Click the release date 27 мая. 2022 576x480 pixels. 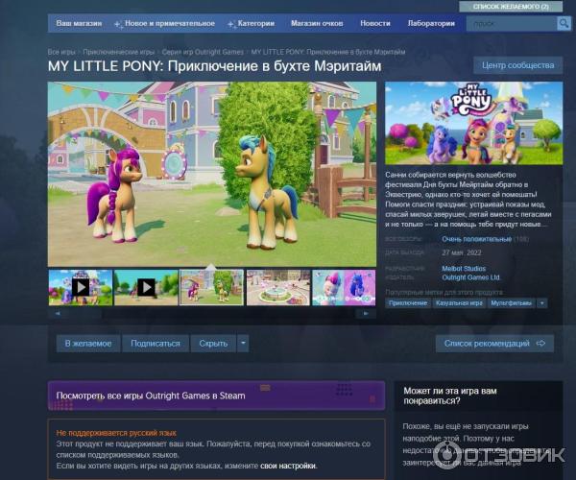[x=462, y=252]
